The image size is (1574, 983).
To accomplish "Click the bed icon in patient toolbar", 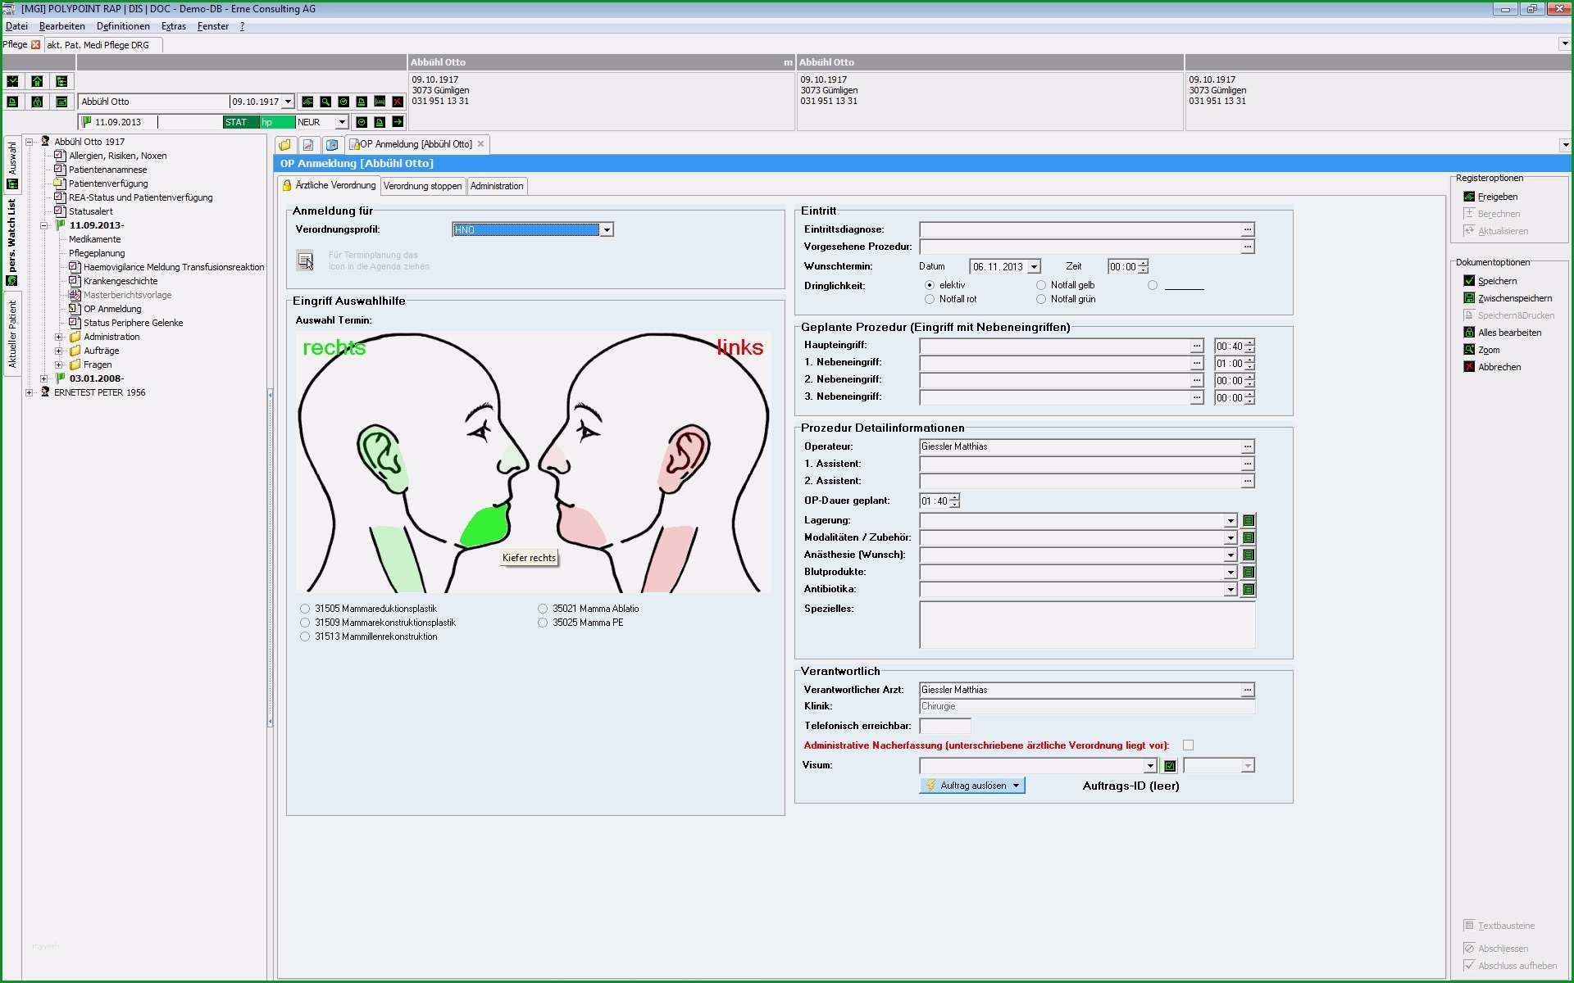I will tap(380, 102).
